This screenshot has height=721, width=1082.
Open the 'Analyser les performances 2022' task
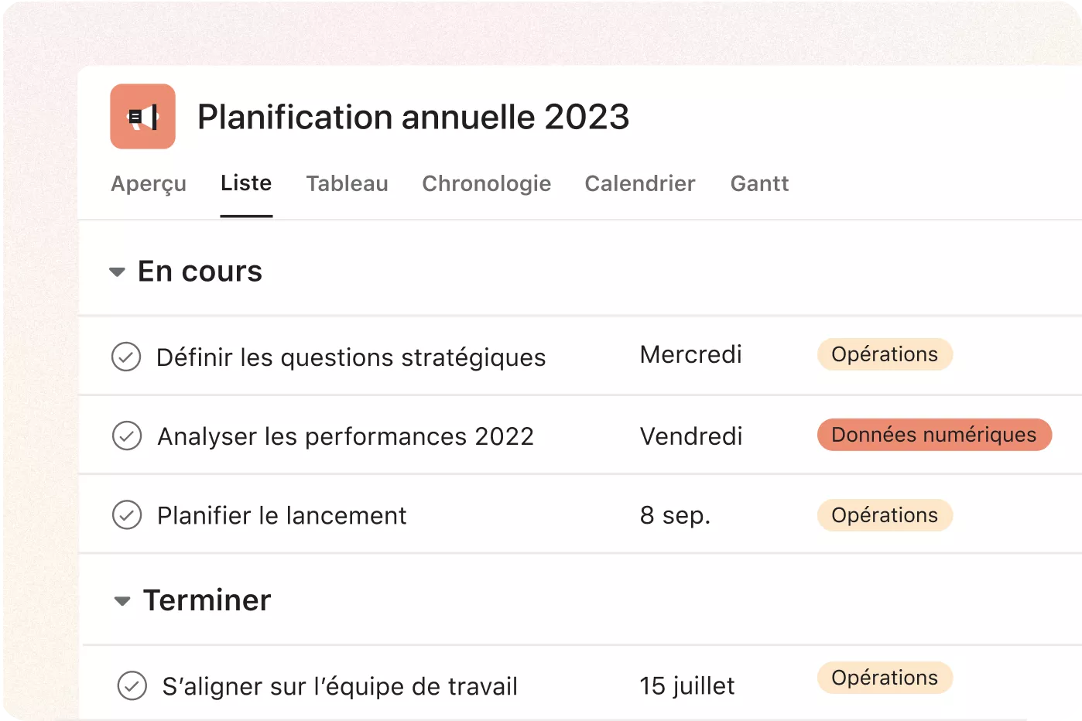point(345,436)
